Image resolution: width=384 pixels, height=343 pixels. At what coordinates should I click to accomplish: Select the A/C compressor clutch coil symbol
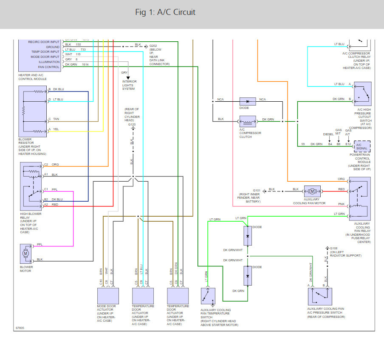(248, 121)
